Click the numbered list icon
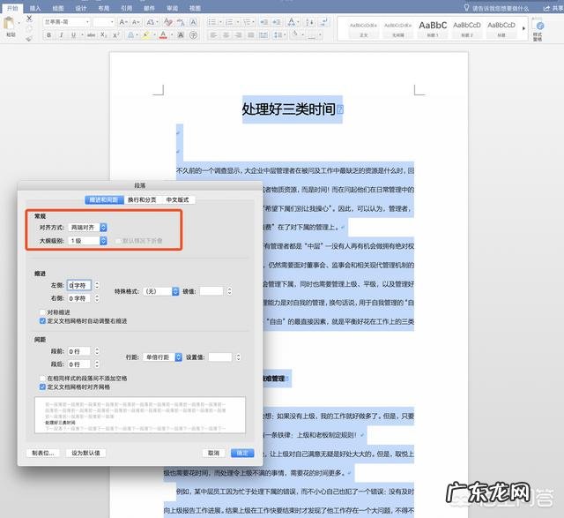 pyautogui.click(x=229, y=22)
